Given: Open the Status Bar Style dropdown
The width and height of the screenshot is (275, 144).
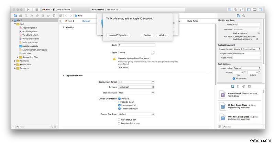Looking at the screenshot, I should [136, 114].
